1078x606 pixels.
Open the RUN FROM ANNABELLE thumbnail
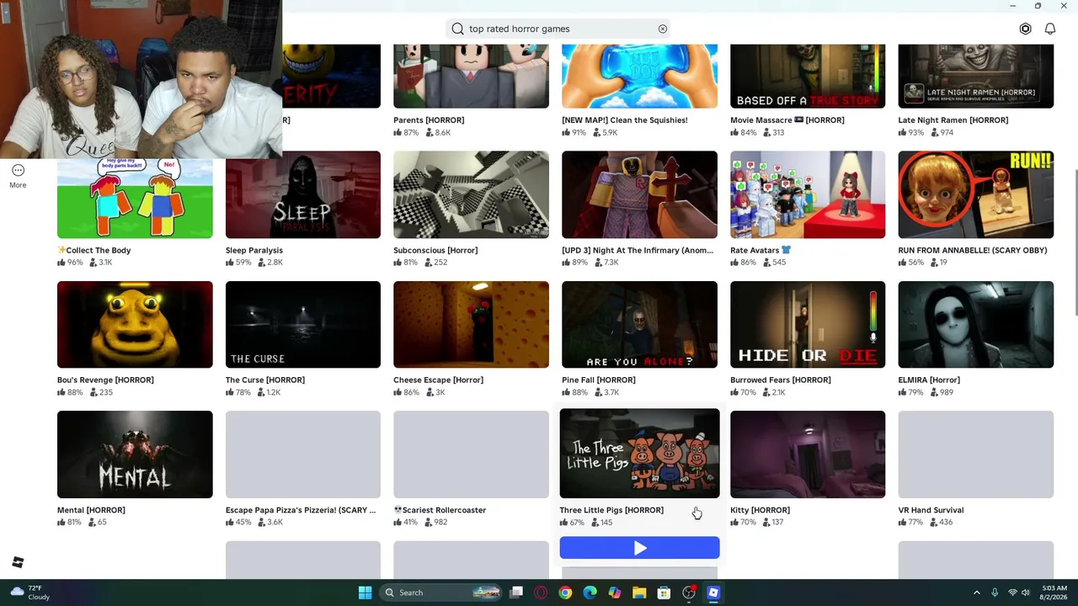[975, 194]
